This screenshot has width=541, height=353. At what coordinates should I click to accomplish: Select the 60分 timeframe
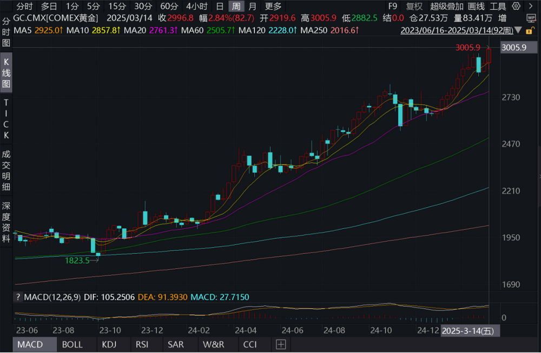point(169,6)
